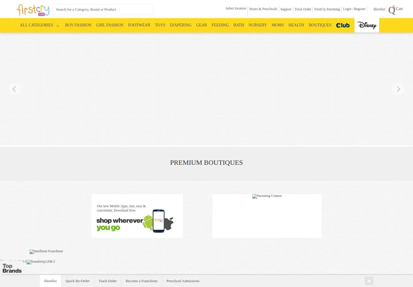Open the brandstrip1208-2 image
Image resolution: width=413 pixels, height=287 pixels.
coord(41,262)
